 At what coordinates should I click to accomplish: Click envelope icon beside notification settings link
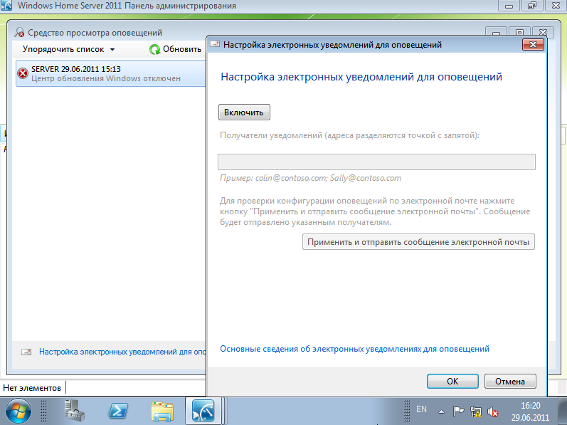26,352
